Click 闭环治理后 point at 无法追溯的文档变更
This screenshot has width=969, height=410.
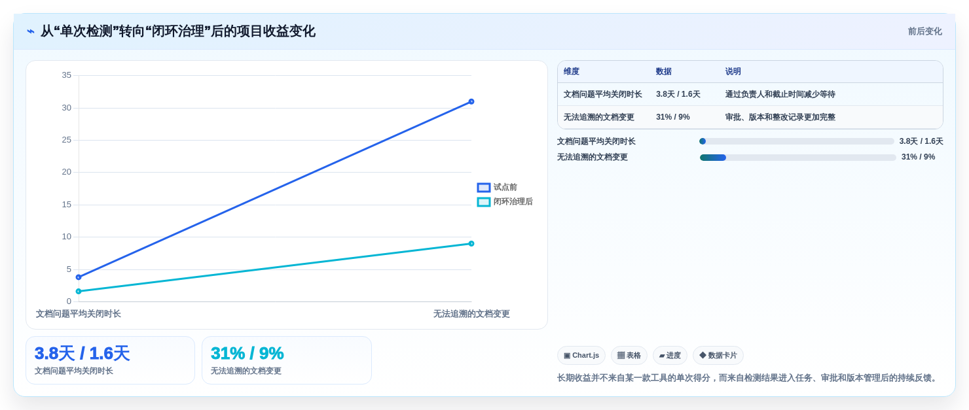[471, 243]
